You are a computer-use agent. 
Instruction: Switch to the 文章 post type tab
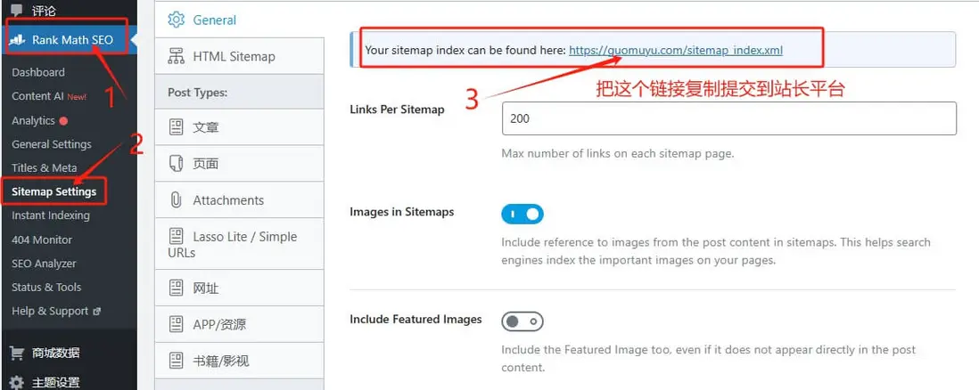(x=206, y=127)
